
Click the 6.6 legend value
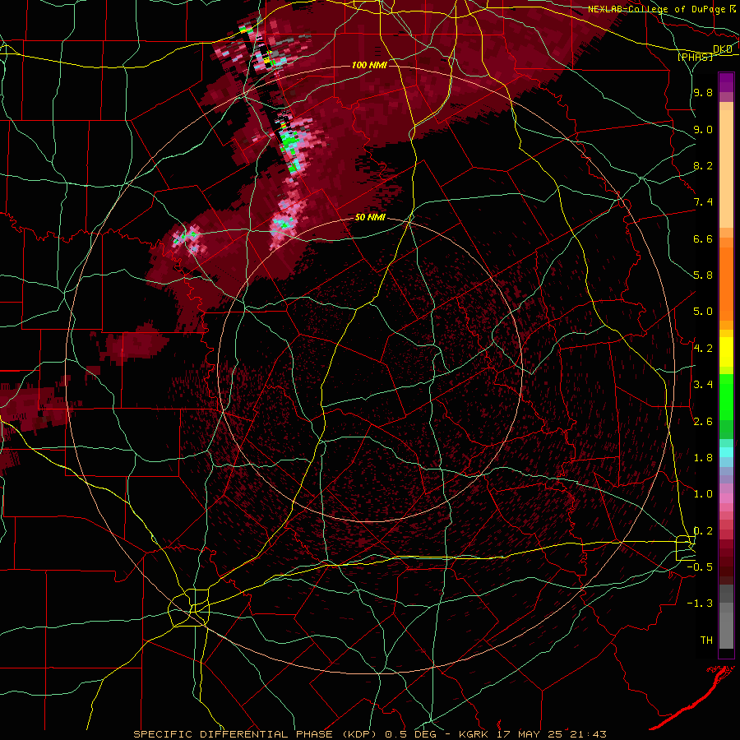tap(703, 238)
